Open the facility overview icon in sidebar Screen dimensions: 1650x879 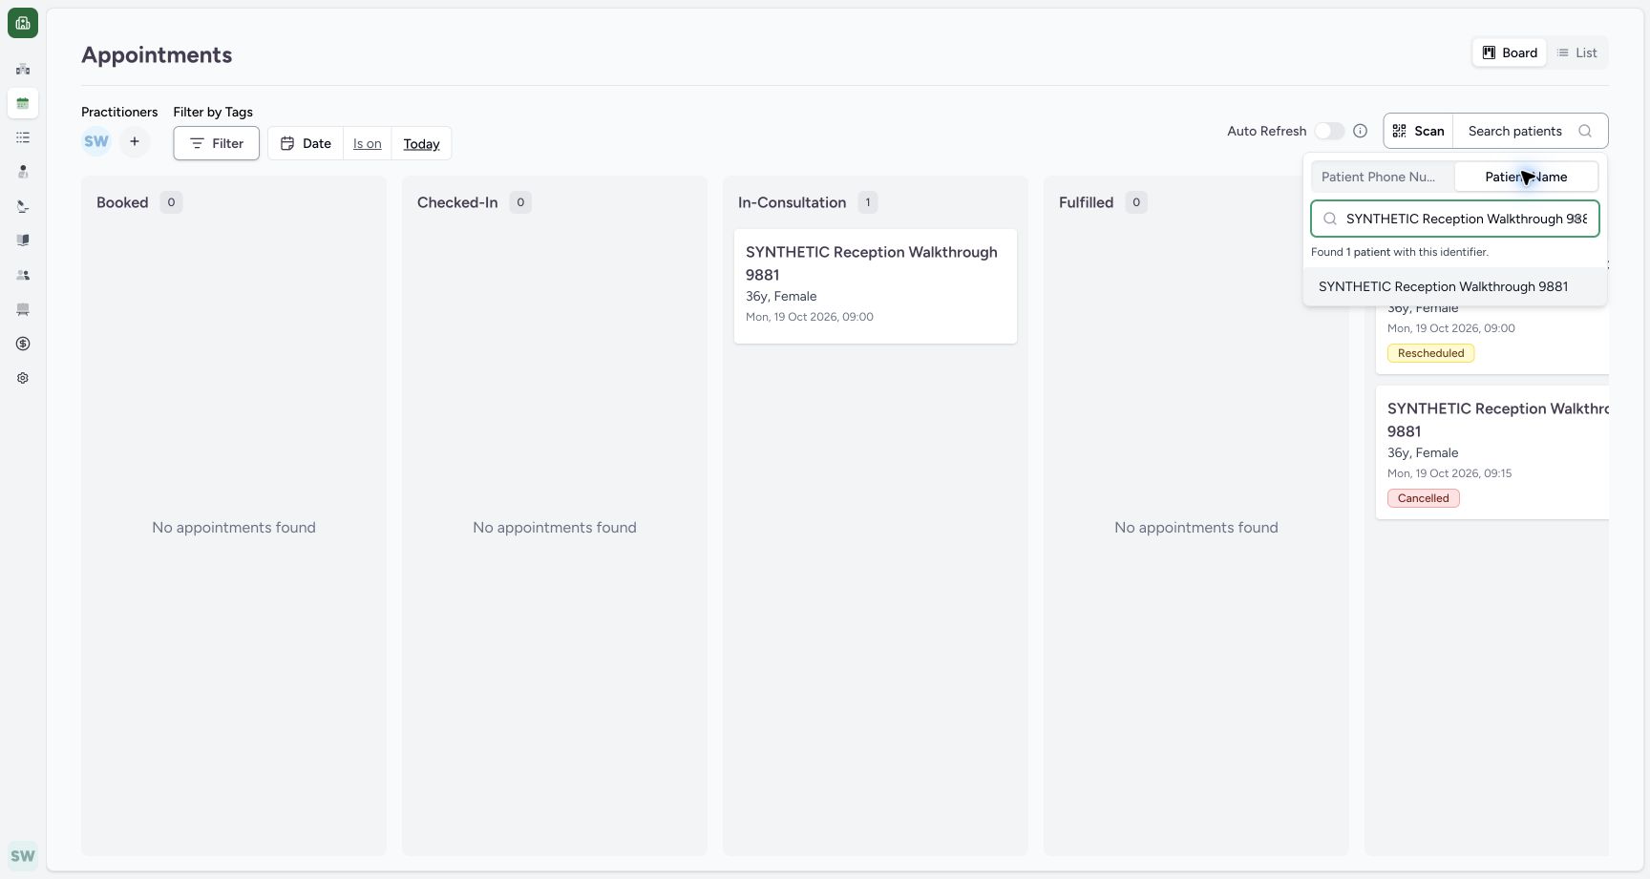pyautogui.click(x=23, y=69)
